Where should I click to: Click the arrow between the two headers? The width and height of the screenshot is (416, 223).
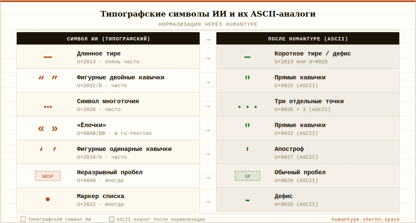click(x=208, y=40)
